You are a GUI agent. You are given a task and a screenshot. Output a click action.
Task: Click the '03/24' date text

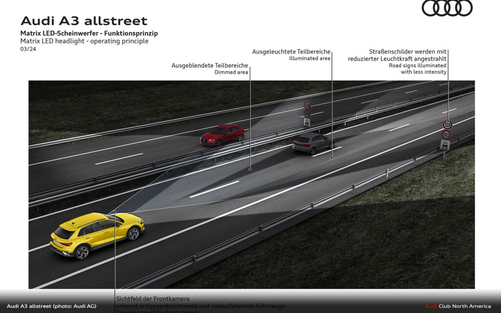pos(28,49)
